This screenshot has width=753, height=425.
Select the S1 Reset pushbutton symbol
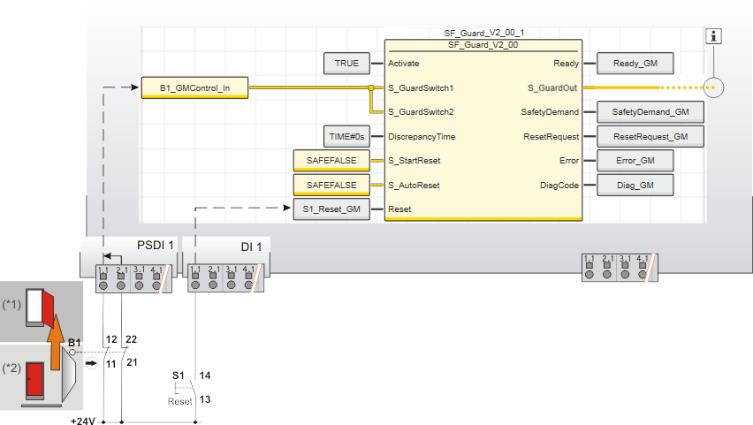pyautogui.click(x=184, y=387)
